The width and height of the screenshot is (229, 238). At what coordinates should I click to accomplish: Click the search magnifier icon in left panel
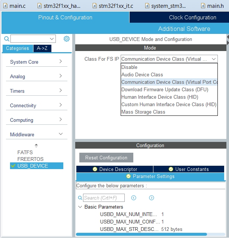[6, 39]
